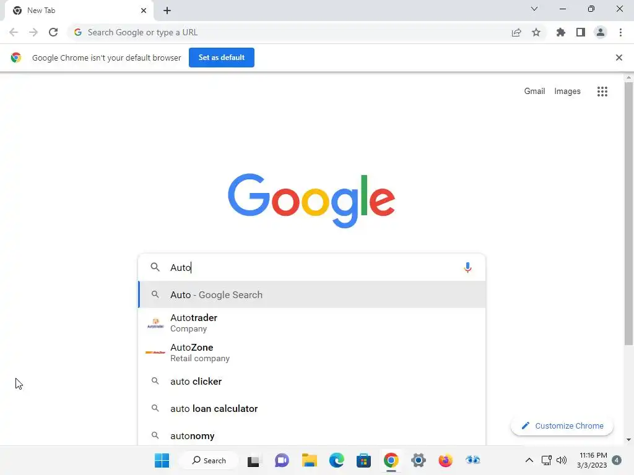Open the Windows Start menu
The height and width of the screenshot is (475, 634).
(x=162, y=460)
